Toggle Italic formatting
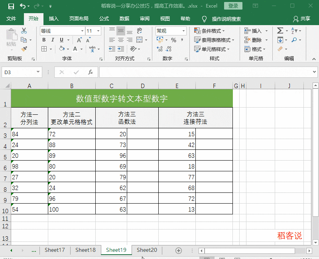The image size is (319, 259). (x=53, y=40)
